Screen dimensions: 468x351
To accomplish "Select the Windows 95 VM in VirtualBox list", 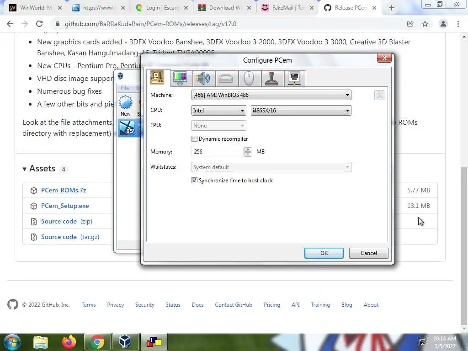I will pyautogui.click(x=129, y=128).
